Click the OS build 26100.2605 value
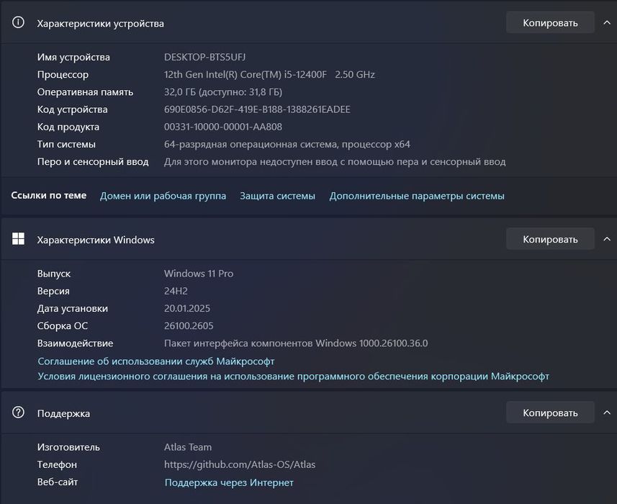Screen dimensions: 617x504 [189, 325]
